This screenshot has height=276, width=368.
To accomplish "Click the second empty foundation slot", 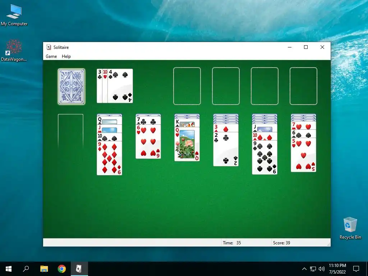I will [x=226, y=86].
